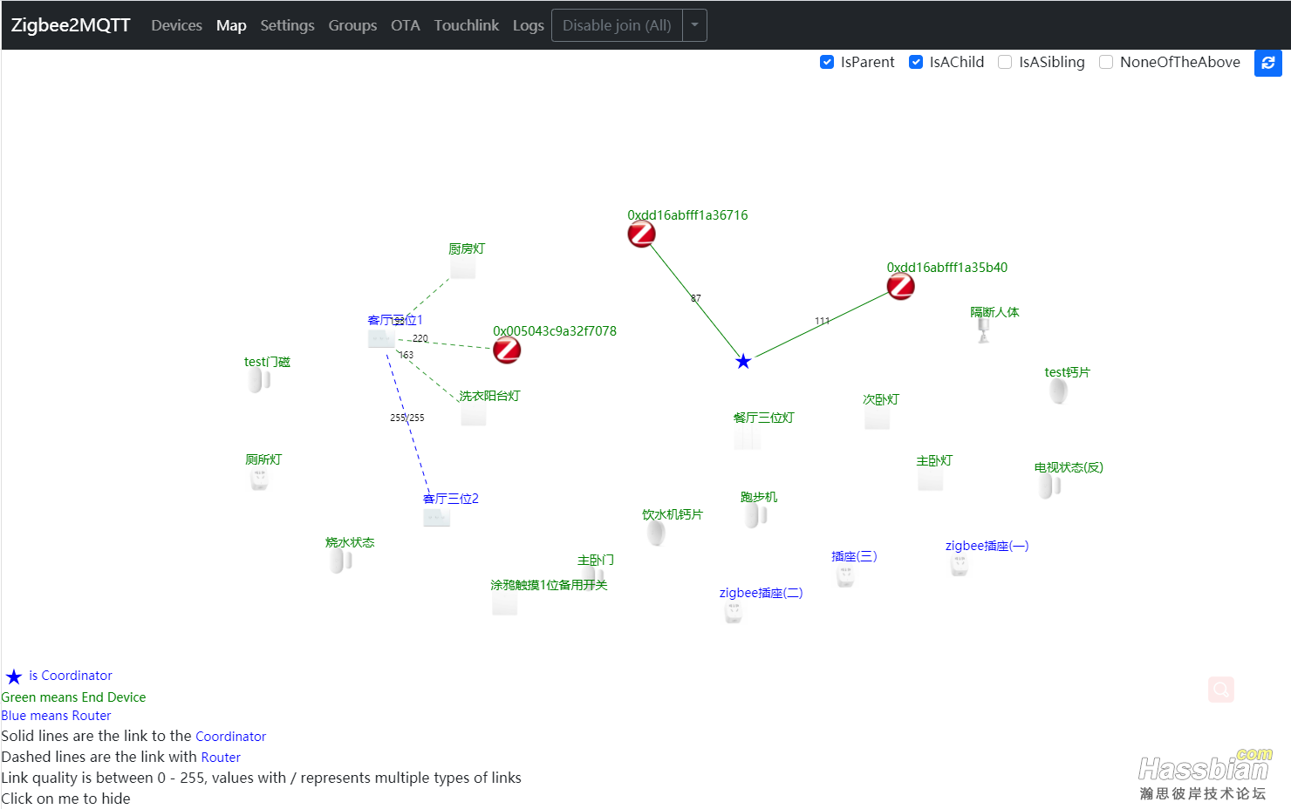Viewport: 1291px width, 809px height.
Task: Click the blue coordinator star node
Action: (x=743, y=361)
